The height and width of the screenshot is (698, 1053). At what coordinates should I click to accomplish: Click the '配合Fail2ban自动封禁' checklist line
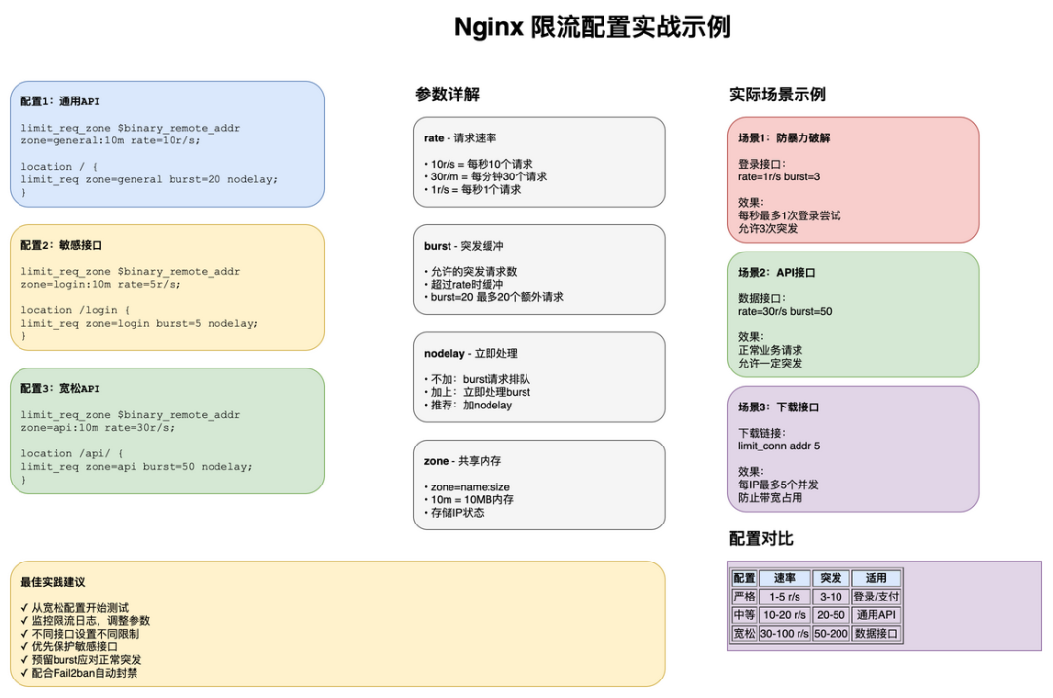[x=79, y=672]
